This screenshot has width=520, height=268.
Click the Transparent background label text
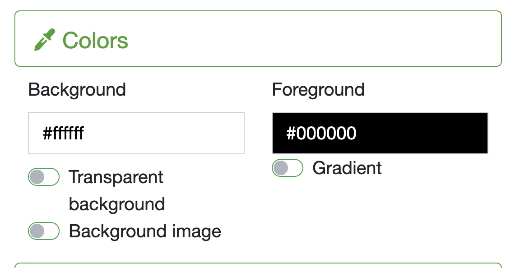[x=116, y=191]
